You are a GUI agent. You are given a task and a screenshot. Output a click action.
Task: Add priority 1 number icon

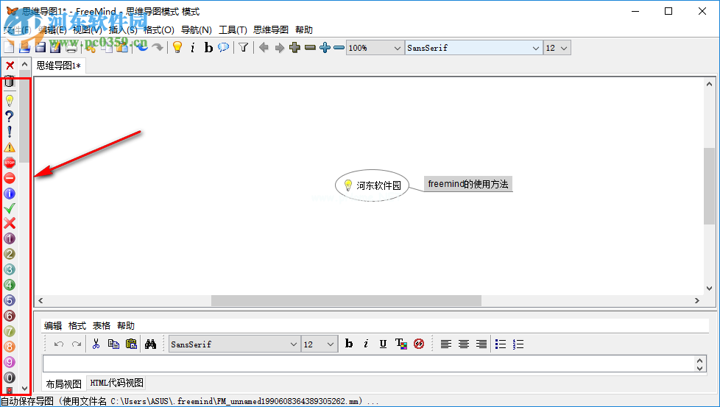(x=10, y=238)
